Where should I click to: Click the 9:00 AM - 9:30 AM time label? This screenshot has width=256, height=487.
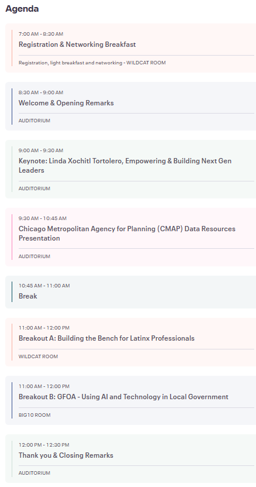tap(41, 150)
